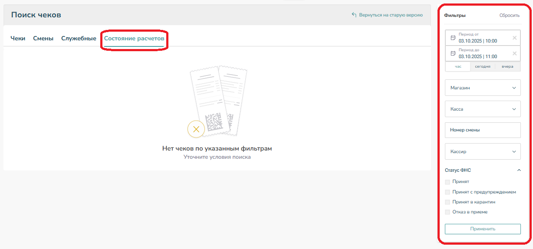Click Сбросить to reset filters
This screenshot has height=249, width=533.
(509, 15)
